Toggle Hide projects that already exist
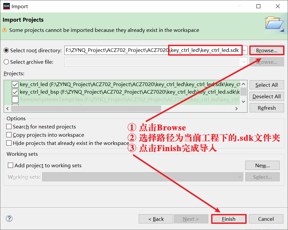288x230 pixels. [x=9, y=143]
